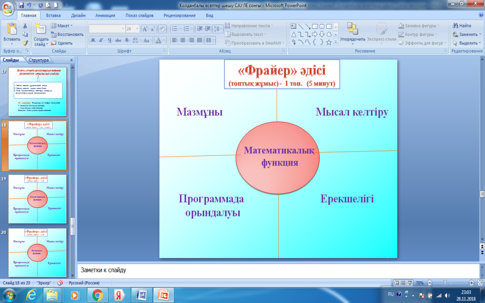Screen dimensions: 485x303
Task: Select the Format Painter brush icon
Action: (25, 43)
